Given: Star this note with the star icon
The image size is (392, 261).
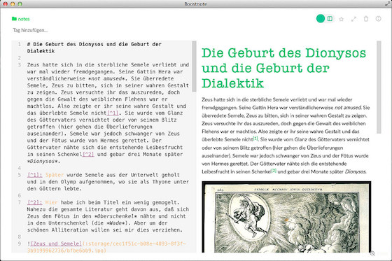Looking at the screenshot, I should (342, 19).
